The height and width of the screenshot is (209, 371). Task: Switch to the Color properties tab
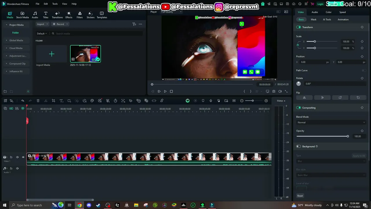tap(328, 12)
